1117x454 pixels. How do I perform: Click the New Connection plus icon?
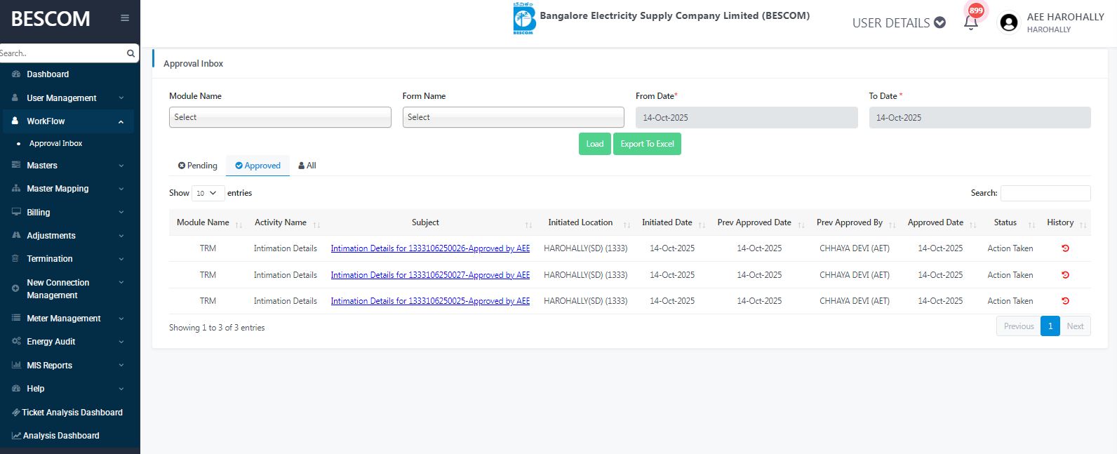click(15, 288)
